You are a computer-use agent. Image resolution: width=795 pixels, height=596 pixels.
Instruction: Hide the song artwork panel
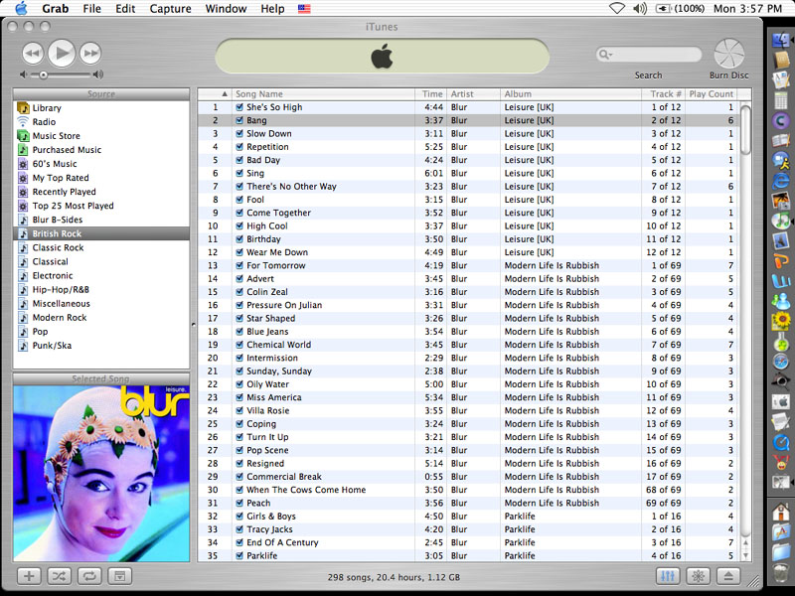click(118, 576)
